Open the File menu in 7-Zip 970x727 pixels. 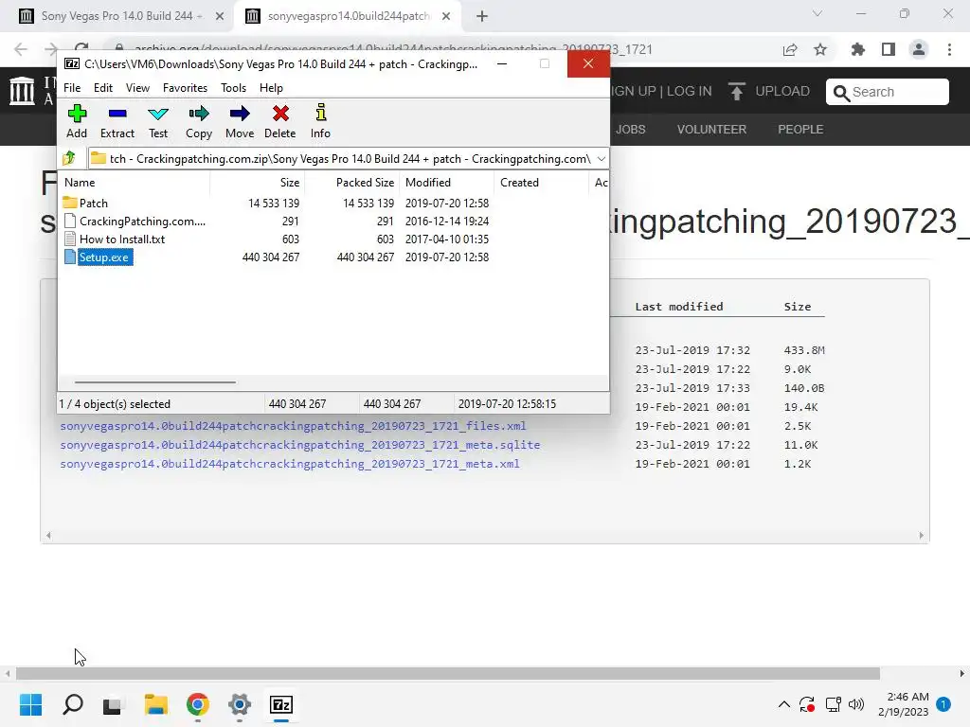click(x=72, y=88)
